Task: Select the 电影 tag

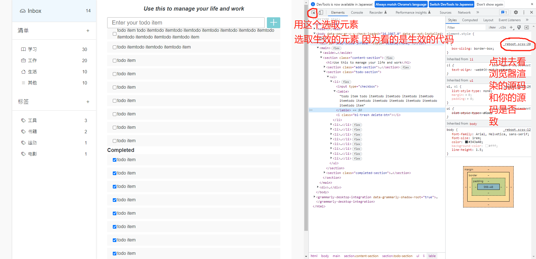Action: coord(54,154)
